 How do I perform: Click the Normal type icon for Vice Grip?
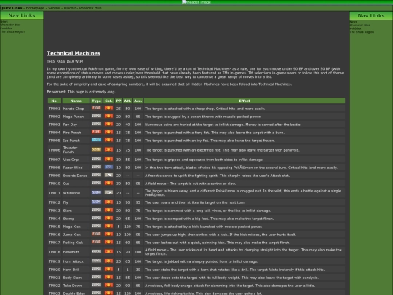point(96,159)
